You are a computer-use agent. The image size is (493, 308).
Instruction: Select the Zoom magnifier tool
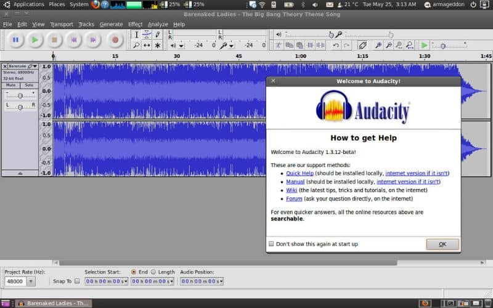click(136, 46)
